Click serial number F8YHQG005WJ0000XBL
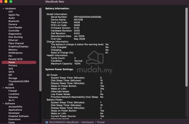 (88, 17)
